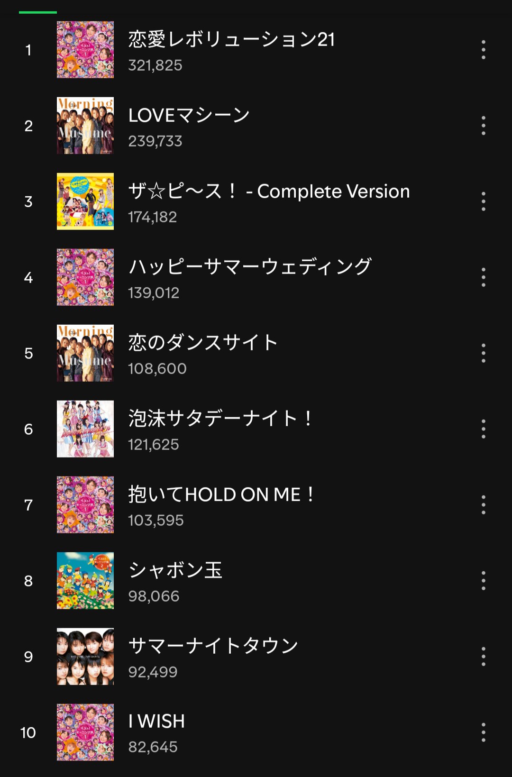Viewport: 512px width, 777px height.
Task: Tap album art for 泡沫サタデーナイト！
Action: pyautogui.click(x=85, y=429)
